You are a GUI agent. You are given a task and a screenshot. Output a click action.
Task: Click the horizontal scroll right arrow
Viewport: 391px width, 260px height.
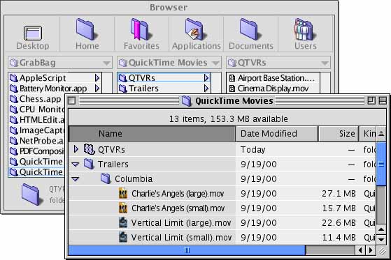(x=371, y=250)
